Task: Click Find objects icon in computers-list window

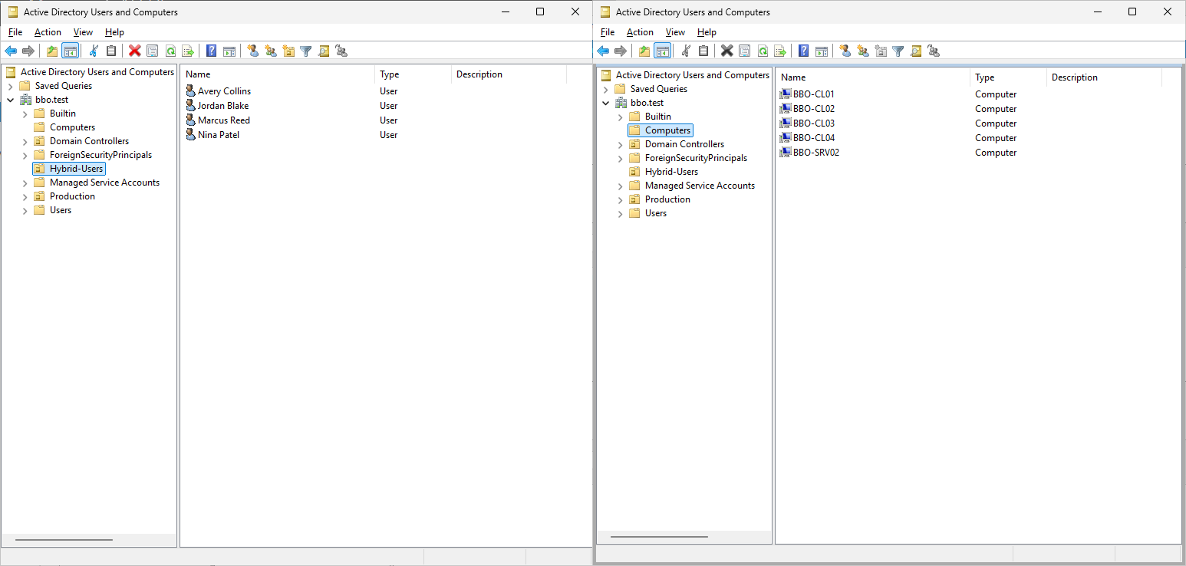Action: (916, 51)
